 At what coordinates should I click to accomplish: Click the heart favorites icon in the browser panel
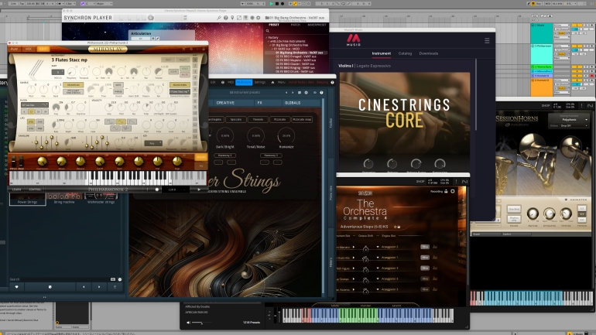(x=16, y=287)
